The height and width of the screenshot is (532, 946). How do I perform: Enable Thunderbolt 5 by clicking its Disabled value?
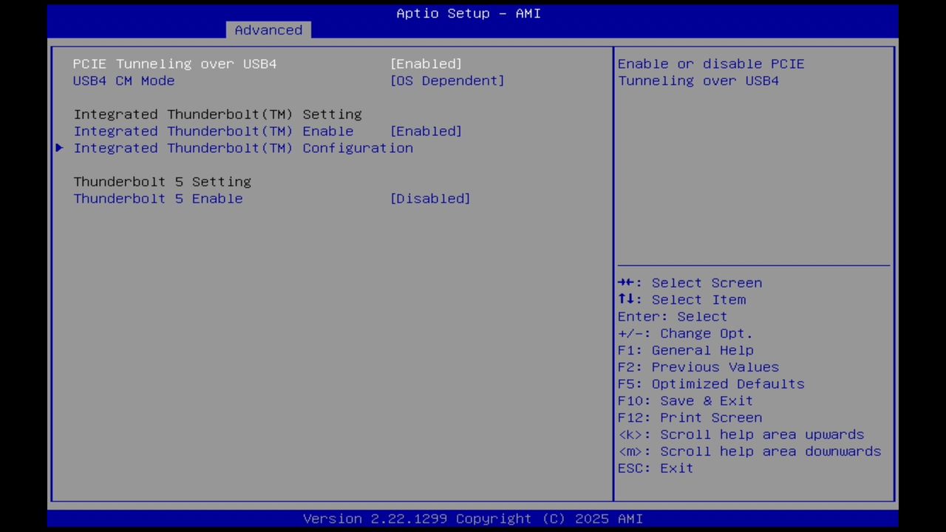point(429,198)
